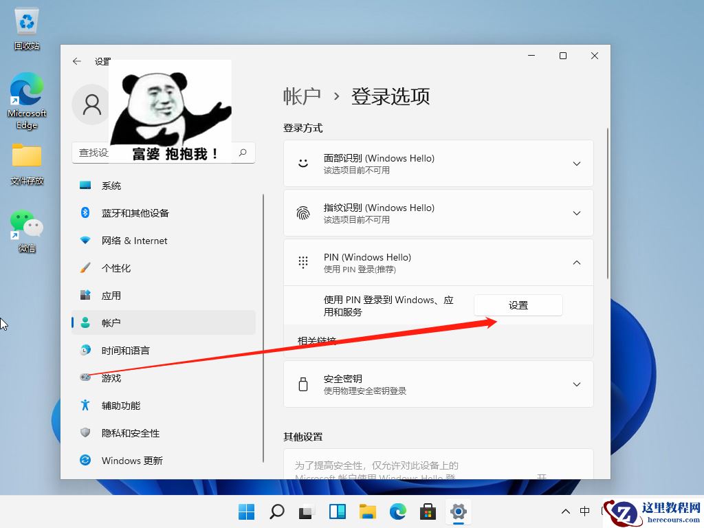
Task: Collapse the PIN (Windows Hello) section
Action: point(576,262)
